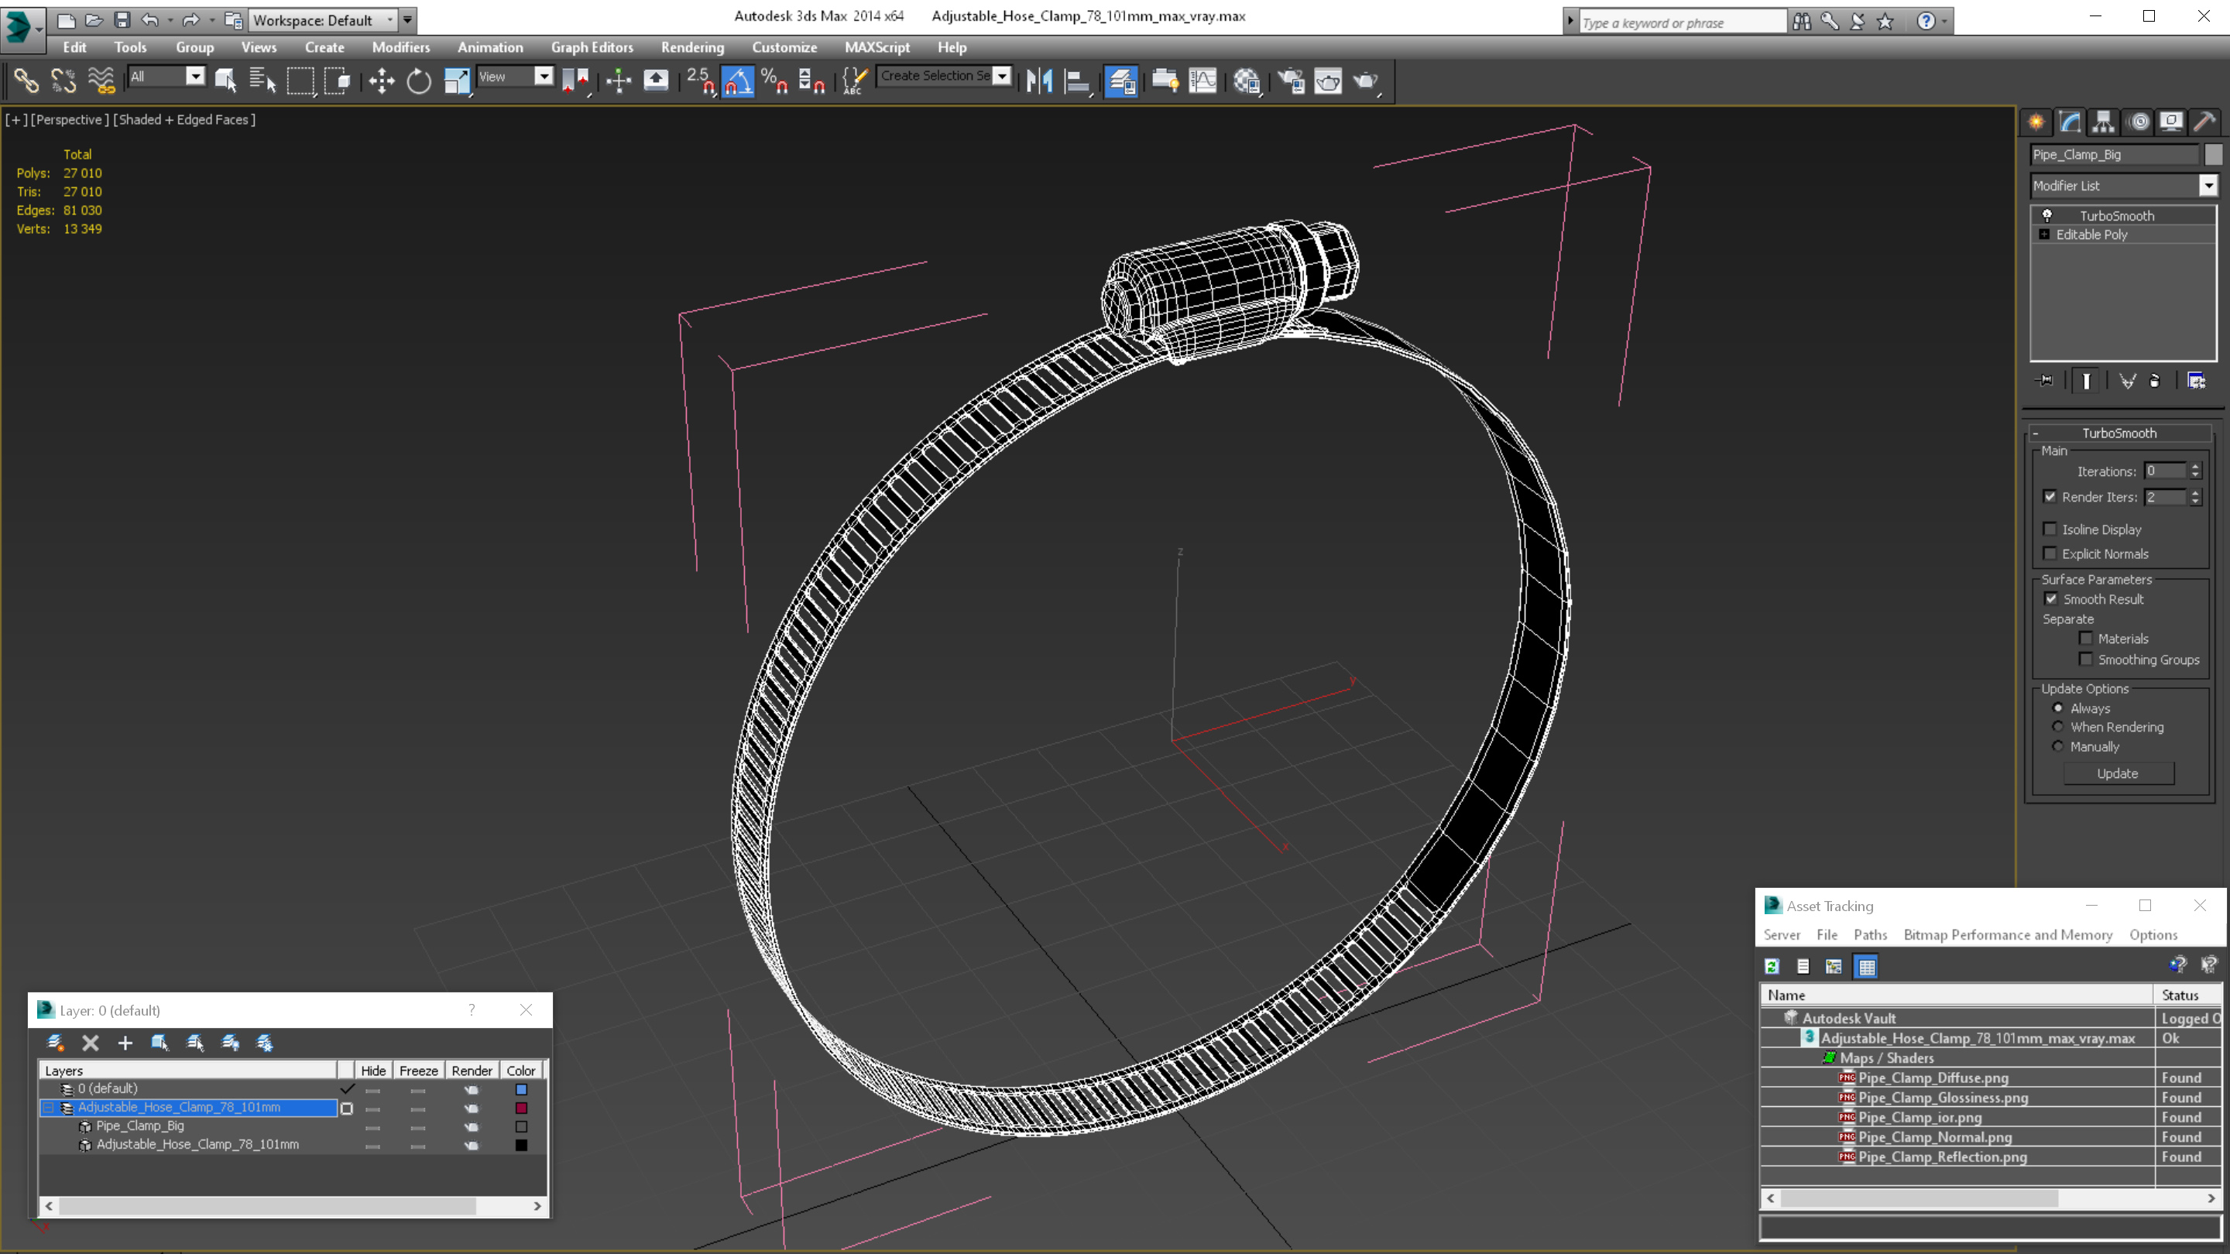Click the Bind to Space Warp icon

click(x=101, y=81)
